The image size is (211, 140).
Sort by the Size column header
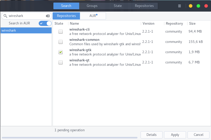pos(192,23)
